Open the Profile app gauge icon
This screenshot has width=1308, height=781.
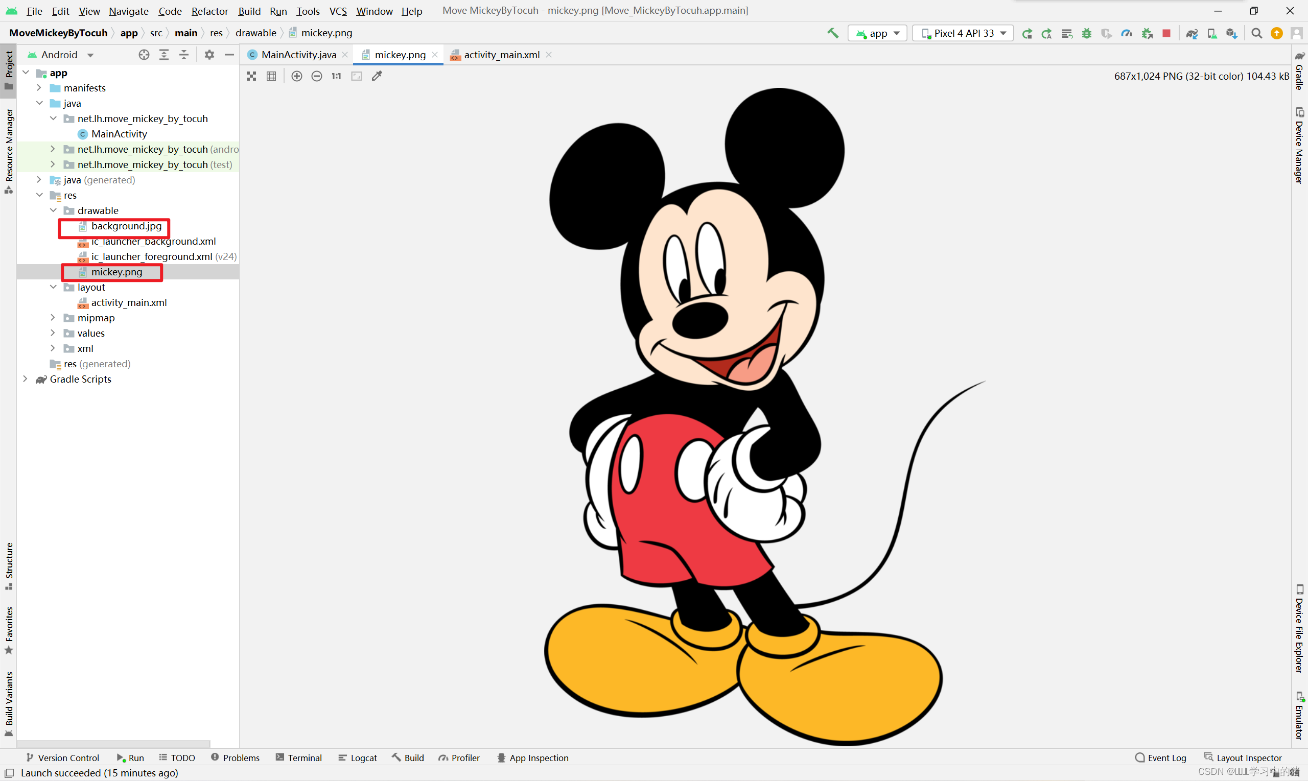point(1127,34)
